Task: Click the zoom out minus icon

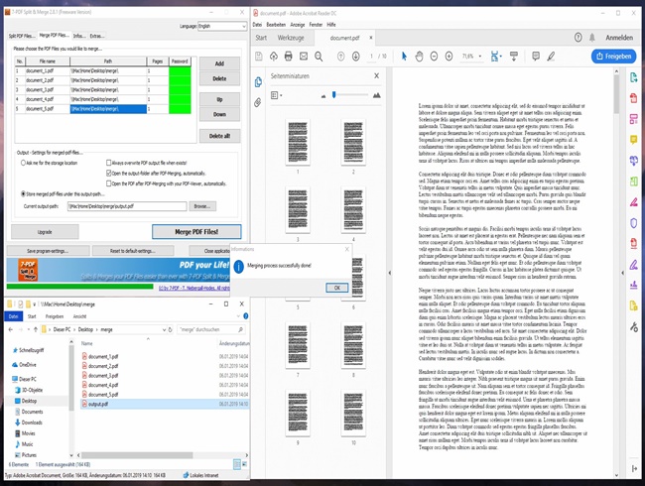Action: pos(434,57)
